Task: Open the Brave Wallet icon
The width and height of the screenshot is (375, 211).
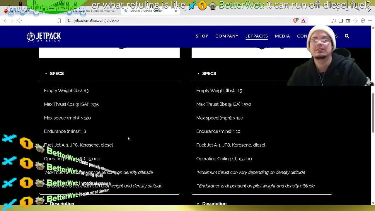Action: click(348, 21)
